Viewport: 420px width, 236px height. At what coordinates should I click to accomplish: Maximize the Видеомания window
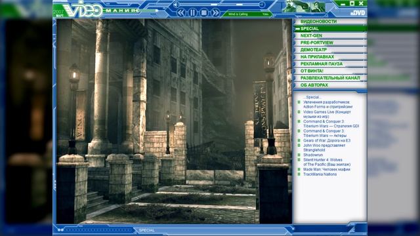click(x=352, y=3)
